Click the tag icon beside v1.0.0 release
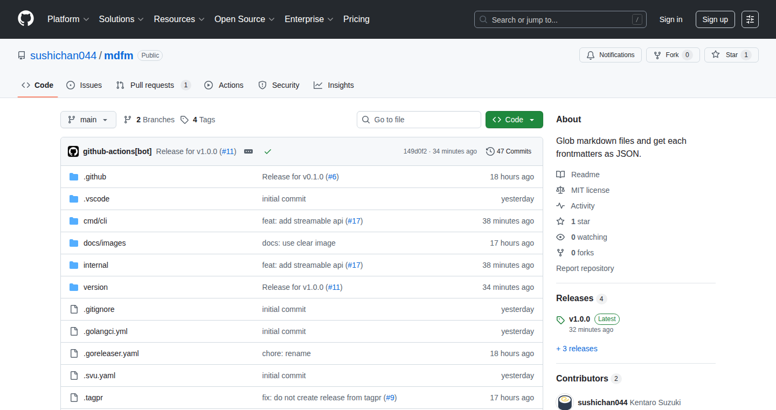The height and width of the screenshot is (410, 776). click(560, 320)
